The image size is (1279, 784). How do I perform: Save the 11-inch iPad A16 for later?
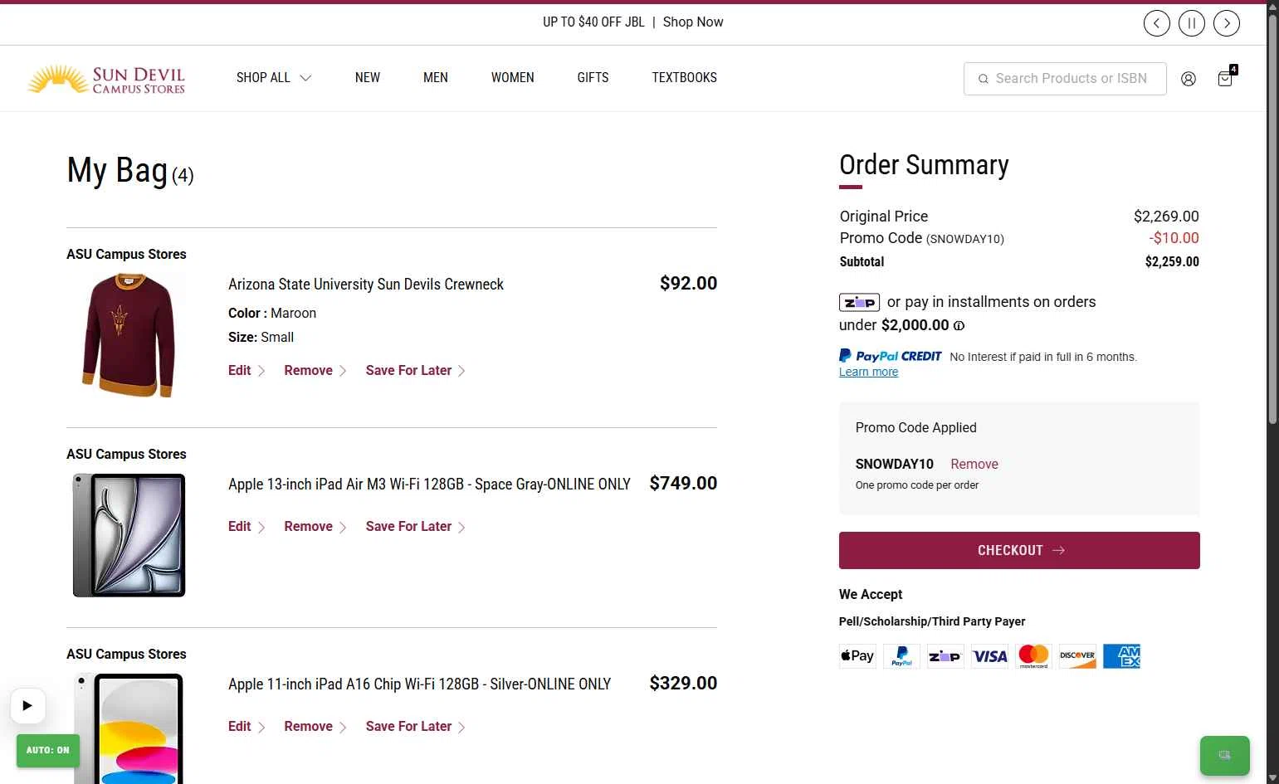point(416,727)
